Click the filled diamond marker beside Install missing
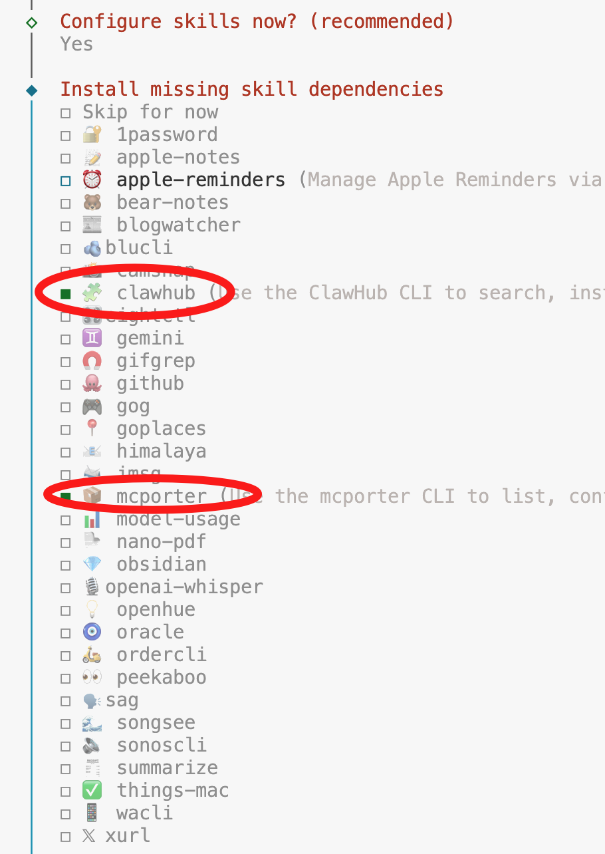Viewport: 605px width, 854px height. 31,90
